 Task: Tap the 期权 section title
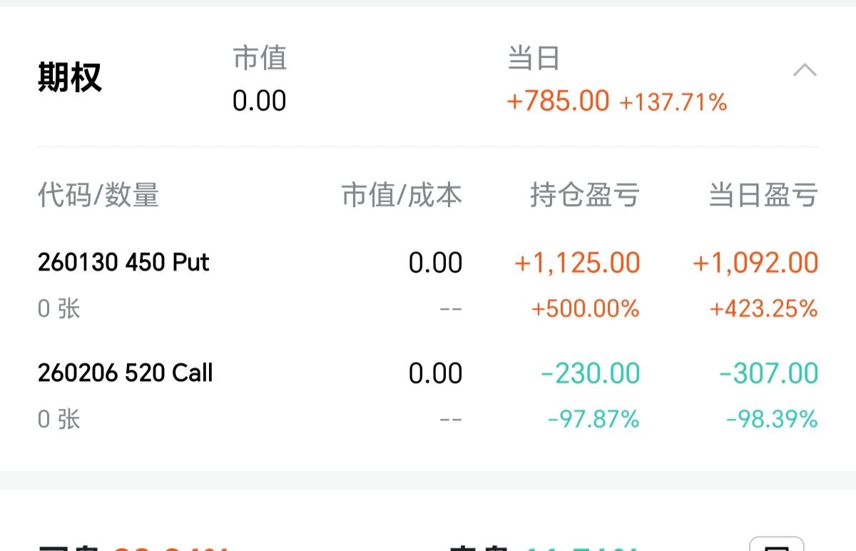click(70, 77)
